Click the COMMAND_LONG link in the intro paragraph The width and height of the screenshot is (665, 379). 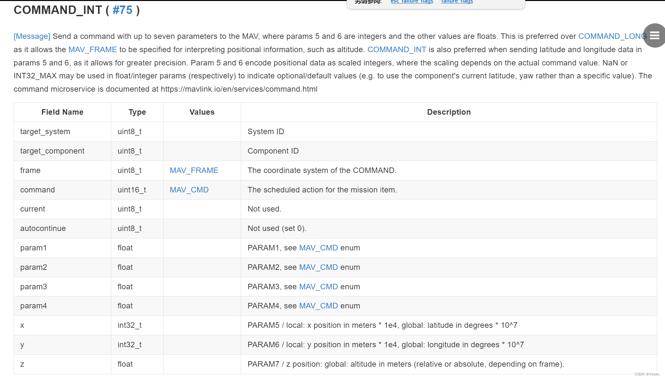pos(612,36)
